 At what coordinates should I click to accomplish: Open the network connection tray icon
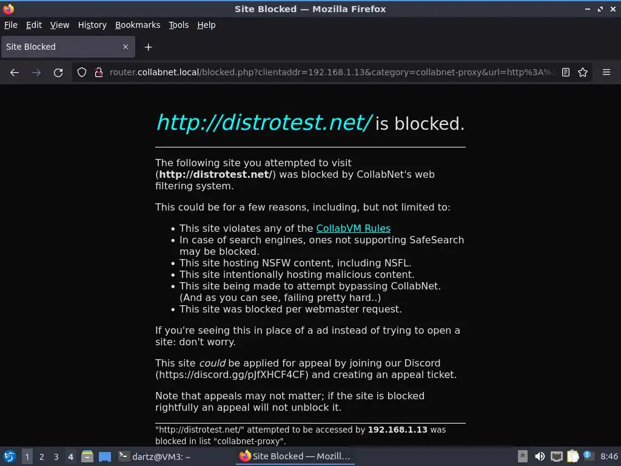coord(557,456)
